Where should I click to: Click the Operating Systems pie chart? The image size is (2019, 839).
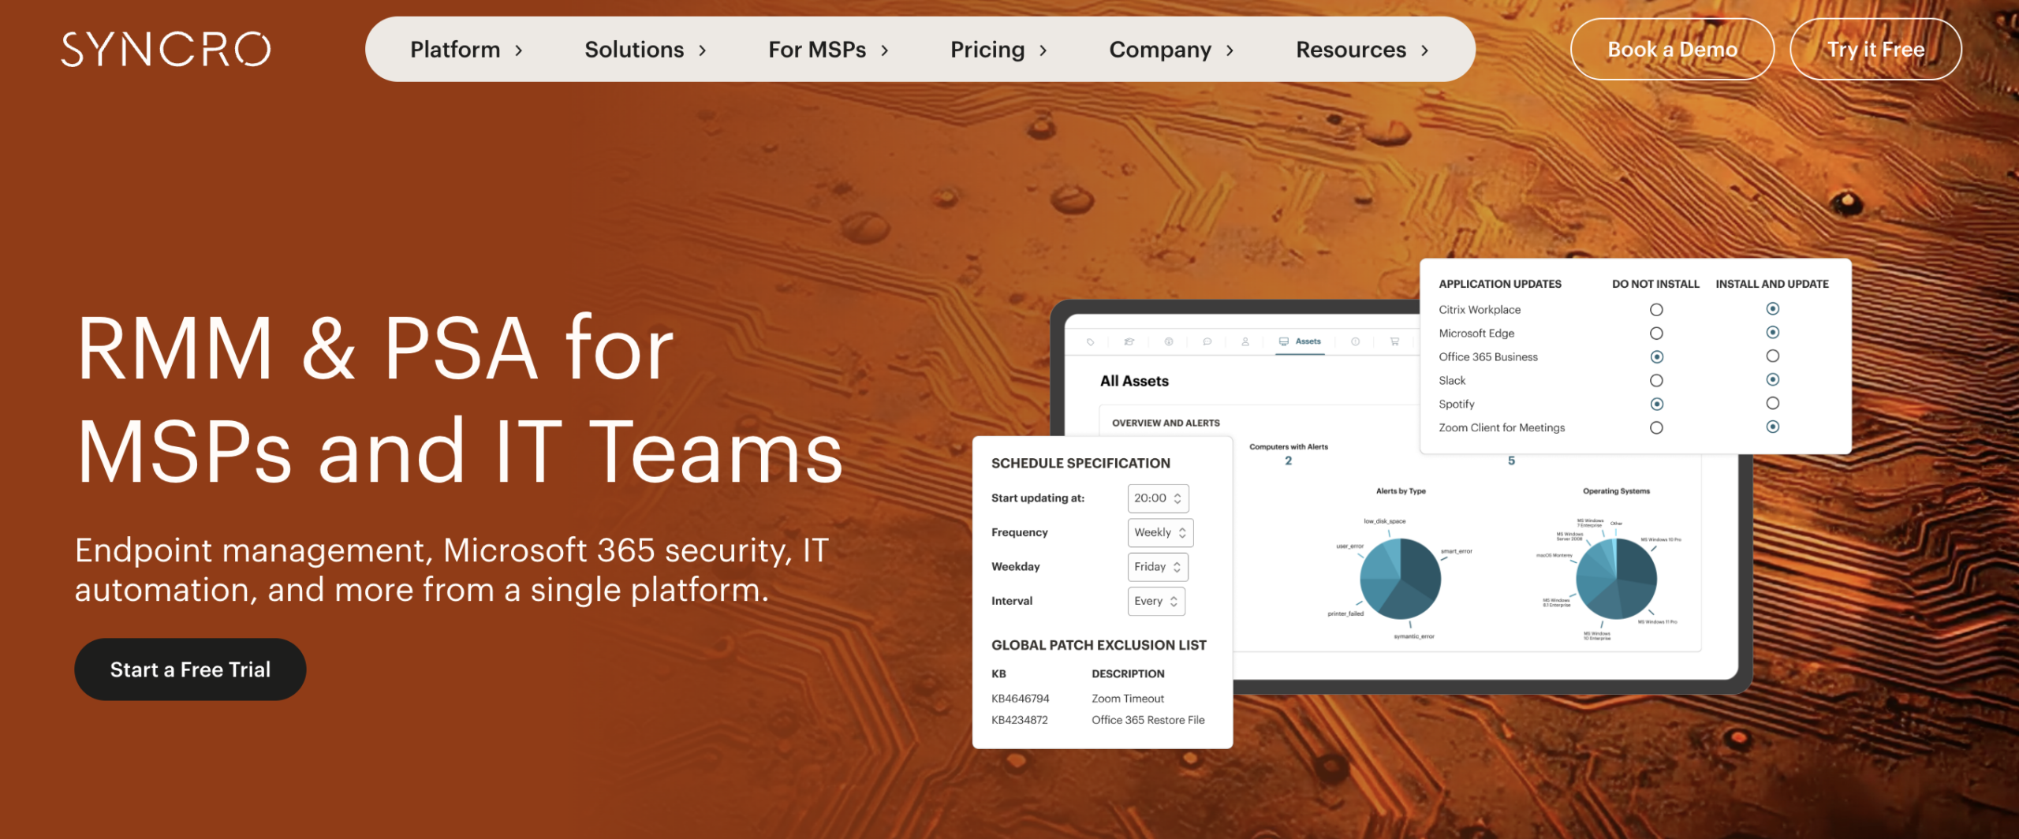click(1616, 579)
